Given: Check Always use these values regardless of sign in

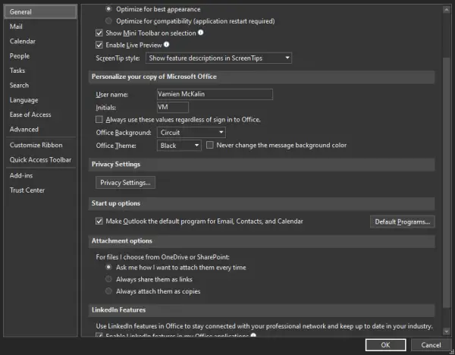Looking at the screenshot, I should point(99,120).
